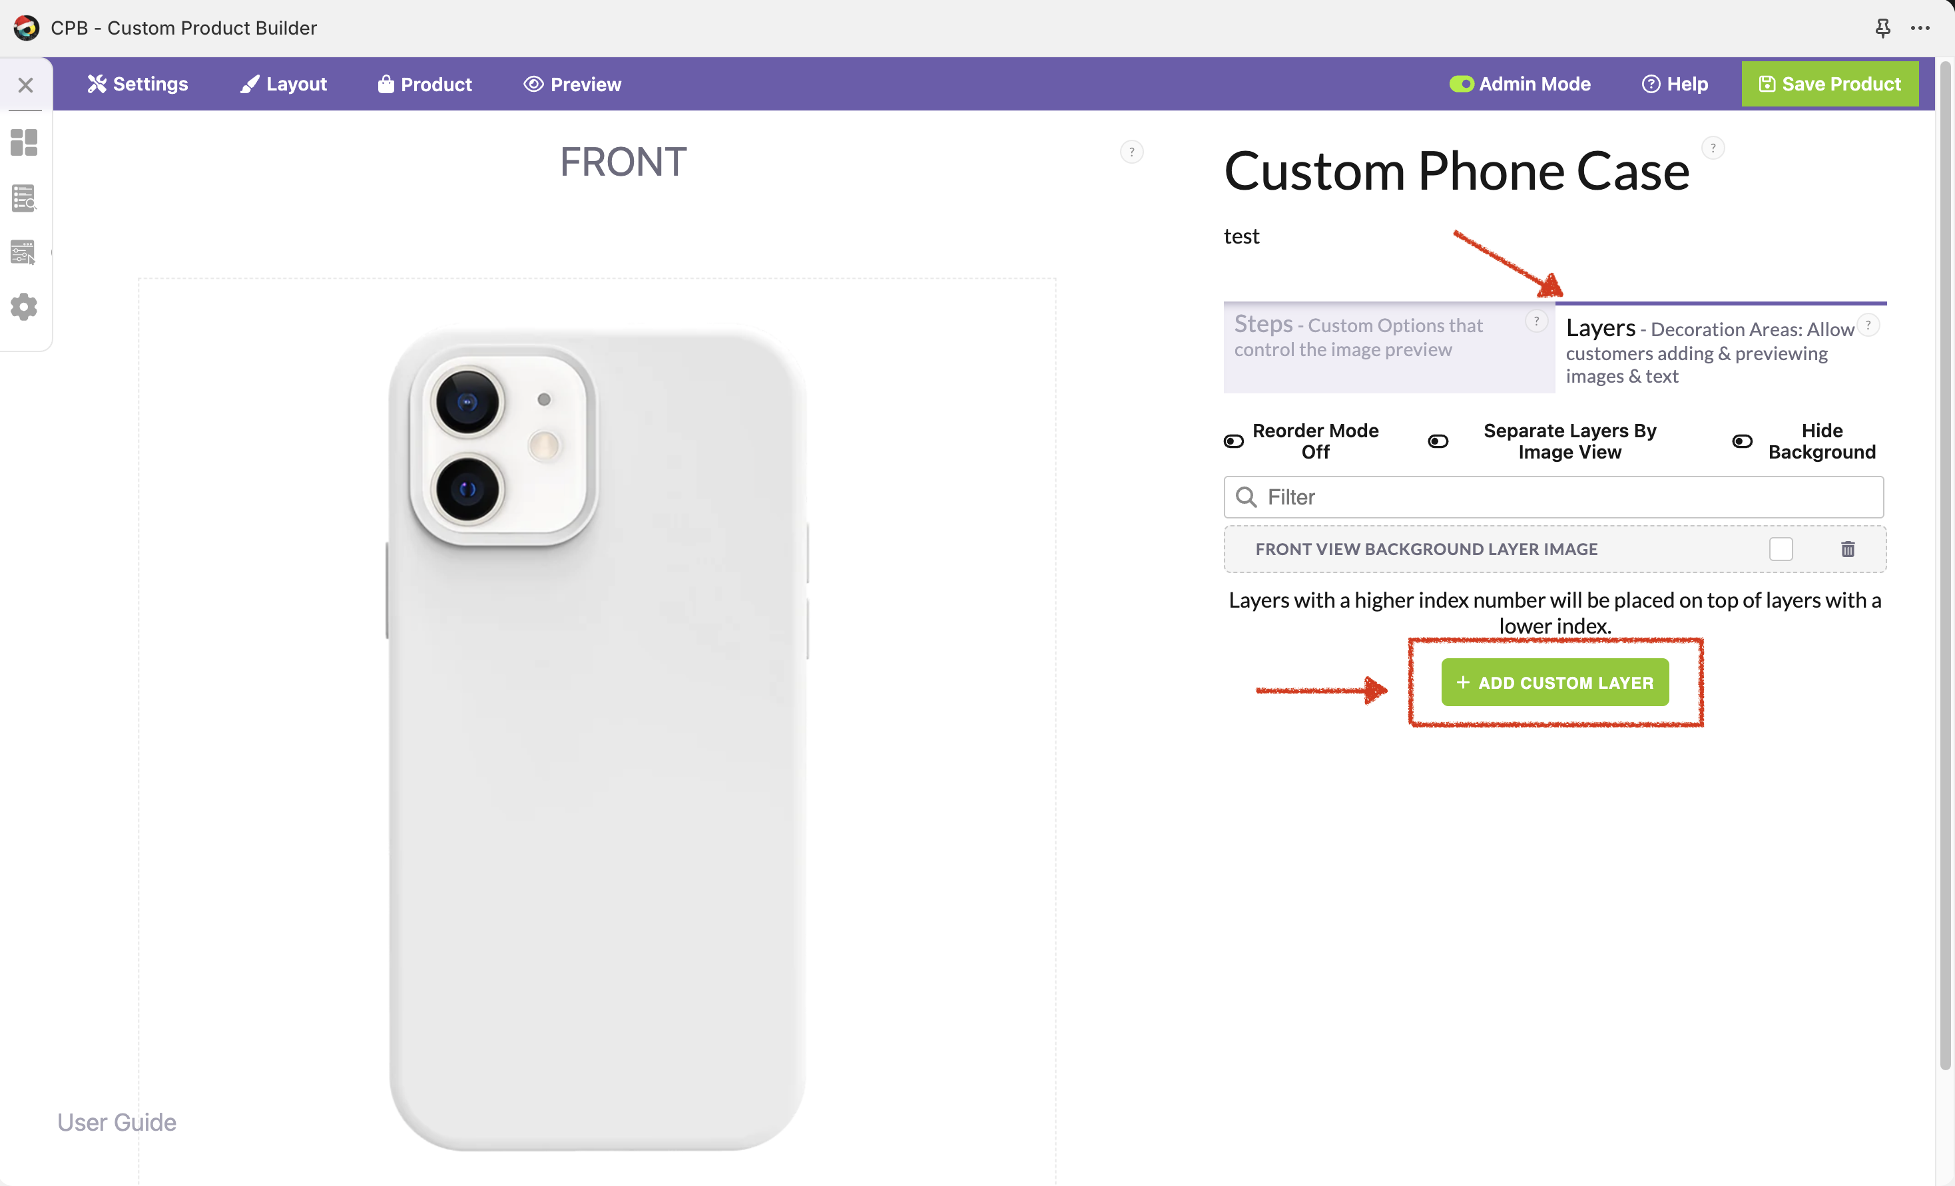The image size is (1955, 1186).
Task: Open the three-dot more options menu
Action: pos(1920,29)
